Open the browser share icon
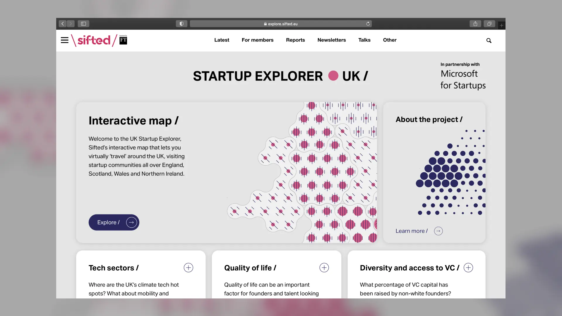 click(x=475, y=24)
